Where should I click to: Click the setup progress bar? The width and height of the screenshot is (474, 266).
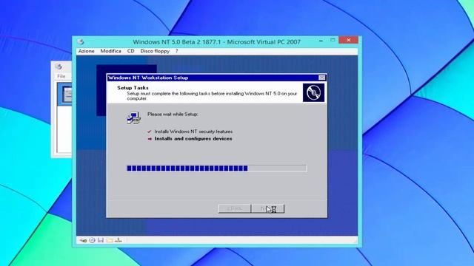pos(216,168)
